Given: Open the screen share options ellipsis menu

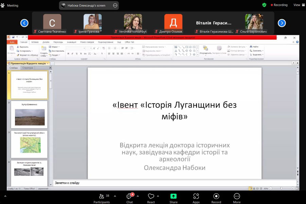Looking at the screenshot, I should tap(115, 5).
